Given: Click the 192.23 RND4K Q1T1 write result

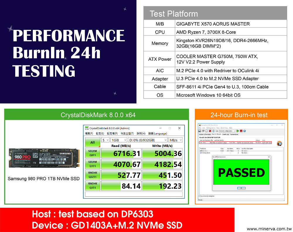Looking at the screenshot, I should (162, 186).
